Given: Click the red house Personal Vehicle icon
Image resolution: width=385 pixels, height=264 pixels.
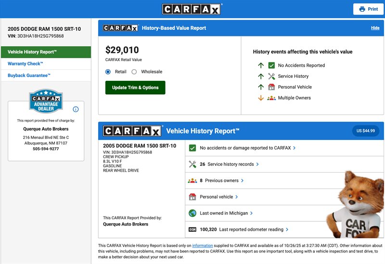Looking at the screenshot, I should coord(271,87).
